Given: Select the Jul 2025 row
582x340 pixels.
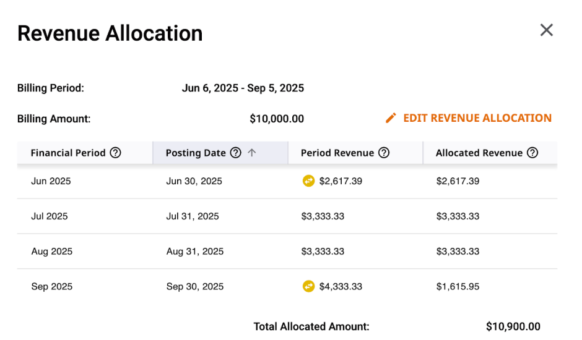Looking at the screenshot, I should 287,216.
